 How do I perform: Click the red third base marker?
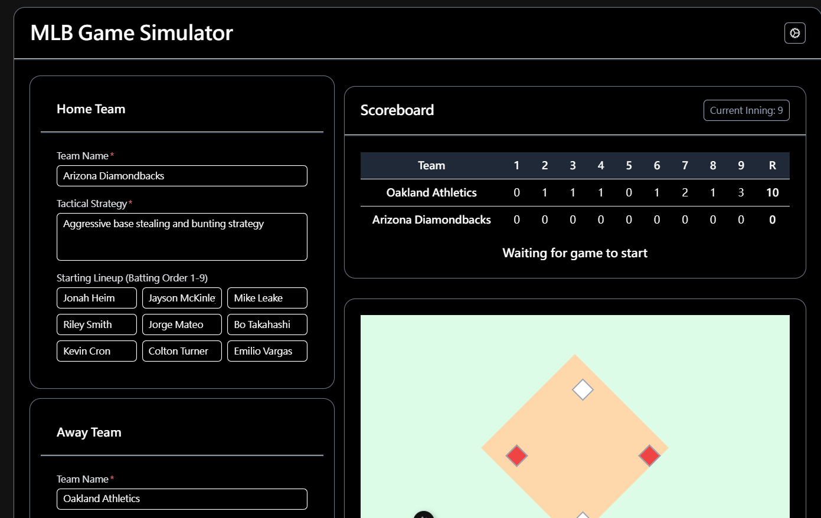pos(516,455)
